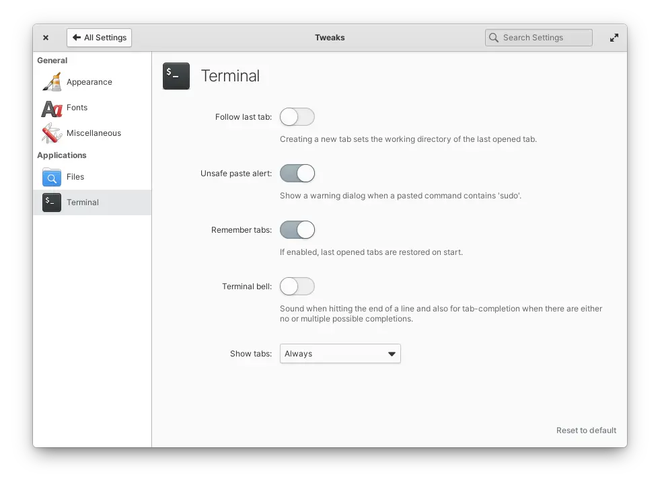Click the Miscellaneous Swiss knife icon

[x=51, y=133]
